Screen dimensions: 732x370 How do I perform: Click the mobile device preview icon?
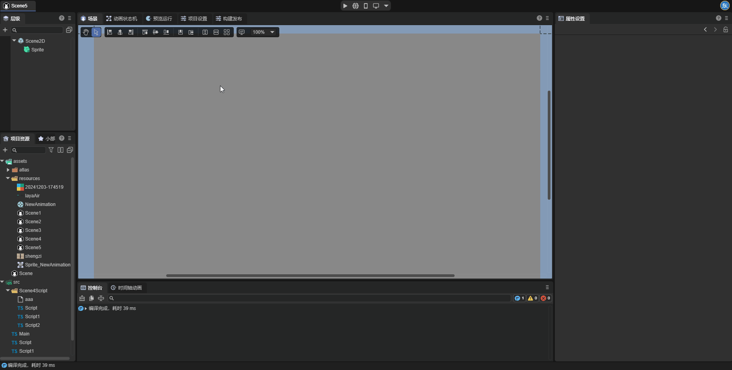point(365,6)
